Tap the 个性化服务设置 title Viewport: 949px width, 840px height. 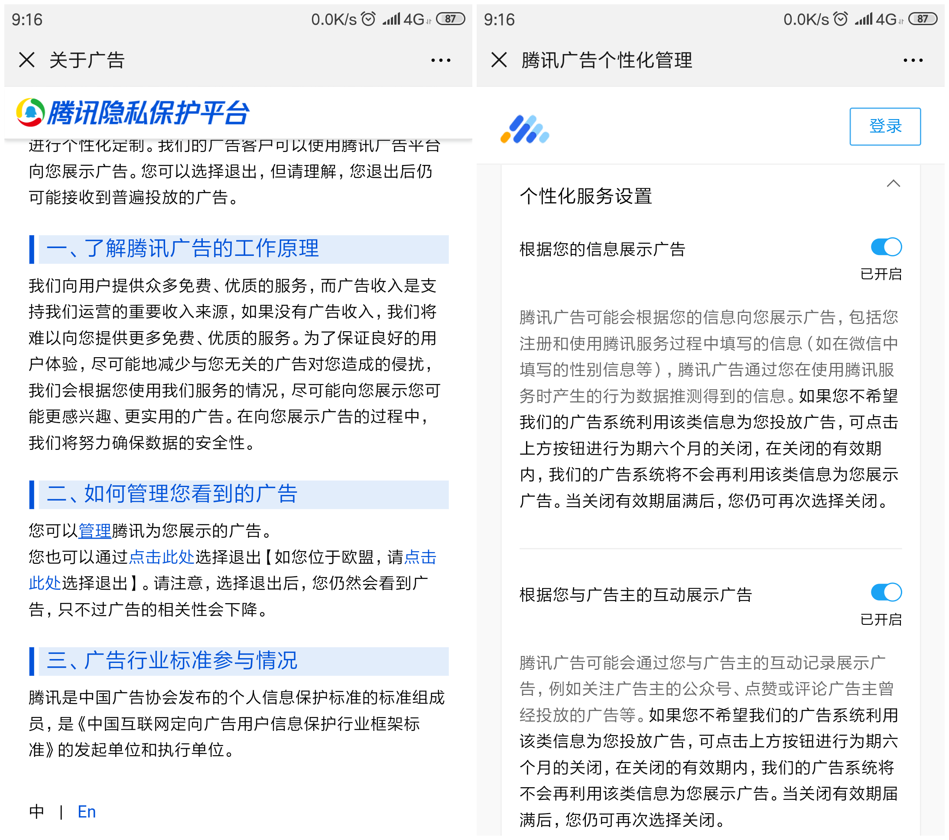point(586,196)
